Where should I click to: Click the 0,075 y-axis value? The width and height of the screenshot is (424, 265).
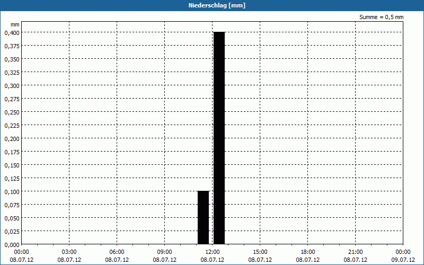point(12,205)
